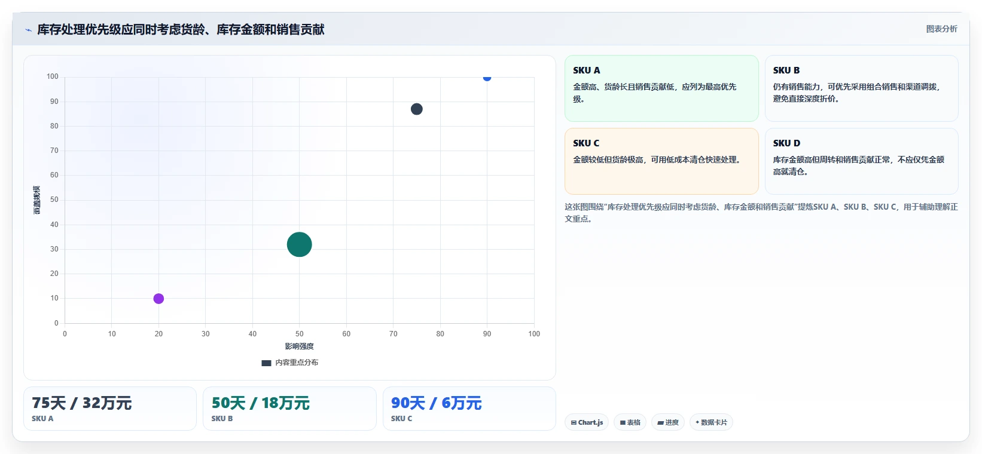Click the title 库存处理优先级应同时考虑货龄
982x454 pixels.
tap(181, 29)
